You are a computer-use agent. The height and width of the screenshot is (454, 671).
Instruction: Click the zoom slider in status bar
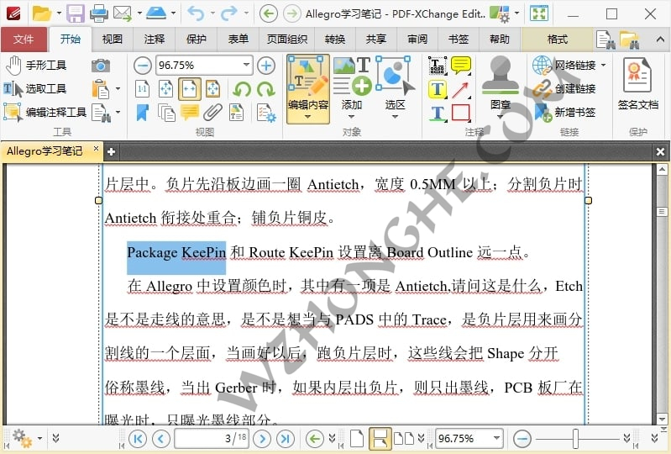[x=575, y=438]
